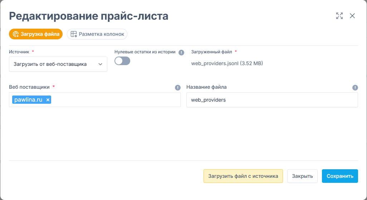Switch to Загрузка файла tab
Viewport: 367px width, 200px height.
(x=36, y=34)
